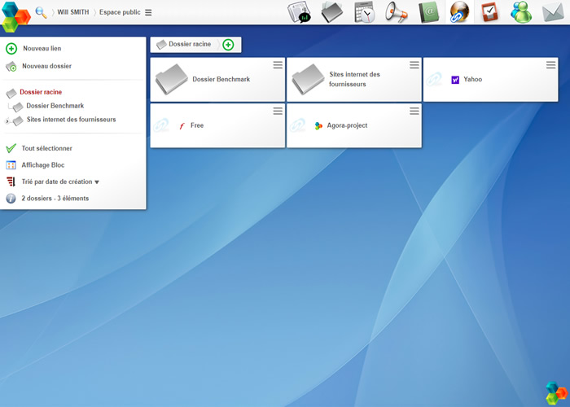Open the Agora-project link tile
The width and height of the screenshot is (570, 407).
pos(346,125)
